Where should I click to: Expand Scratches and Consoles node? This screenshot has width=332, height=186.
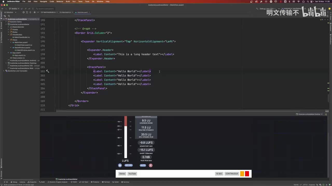pos(4,71)
